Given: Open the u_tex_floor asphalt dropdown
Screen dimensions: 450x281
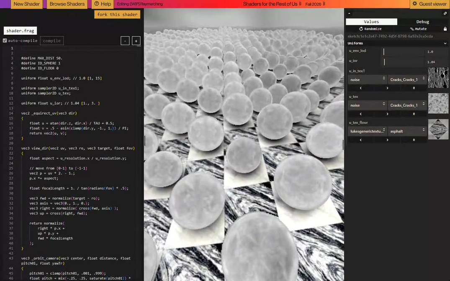Looking at the screenshot, I should (407, 131).
